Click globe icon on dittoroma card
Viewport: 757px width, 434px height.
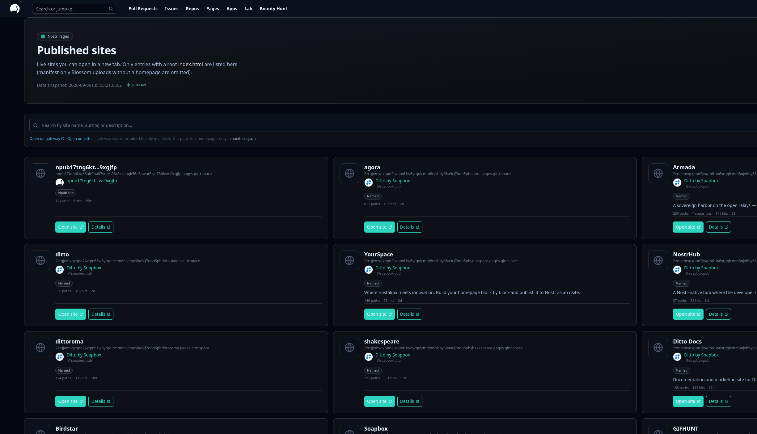[40, 348]
